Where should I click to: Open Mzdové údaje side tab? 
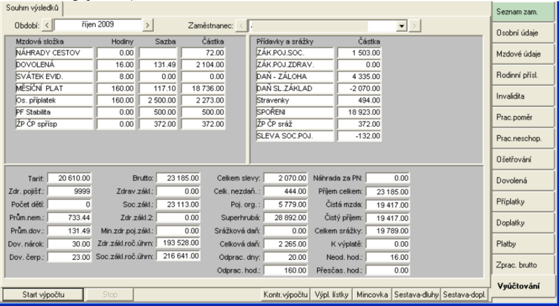point(523,54)
